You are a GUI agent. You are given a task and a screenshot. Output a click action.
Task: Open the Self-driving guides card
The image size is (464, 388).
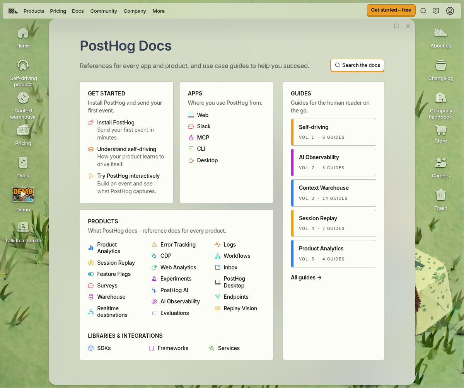click(333, 132)
